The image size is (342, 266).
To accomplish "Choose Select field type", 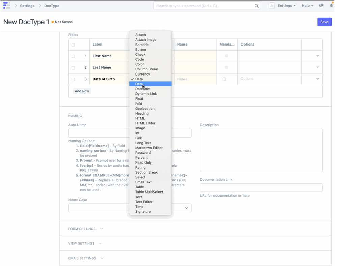I will (x=150, y=177).
